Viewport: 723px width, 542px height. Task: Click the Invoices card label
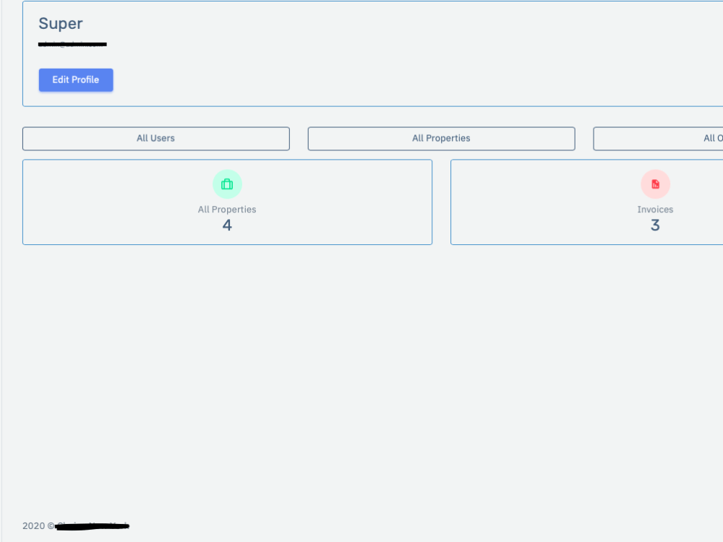(655, 210)
